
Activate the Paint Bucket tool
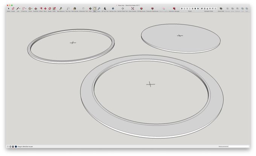click(75, 9)
